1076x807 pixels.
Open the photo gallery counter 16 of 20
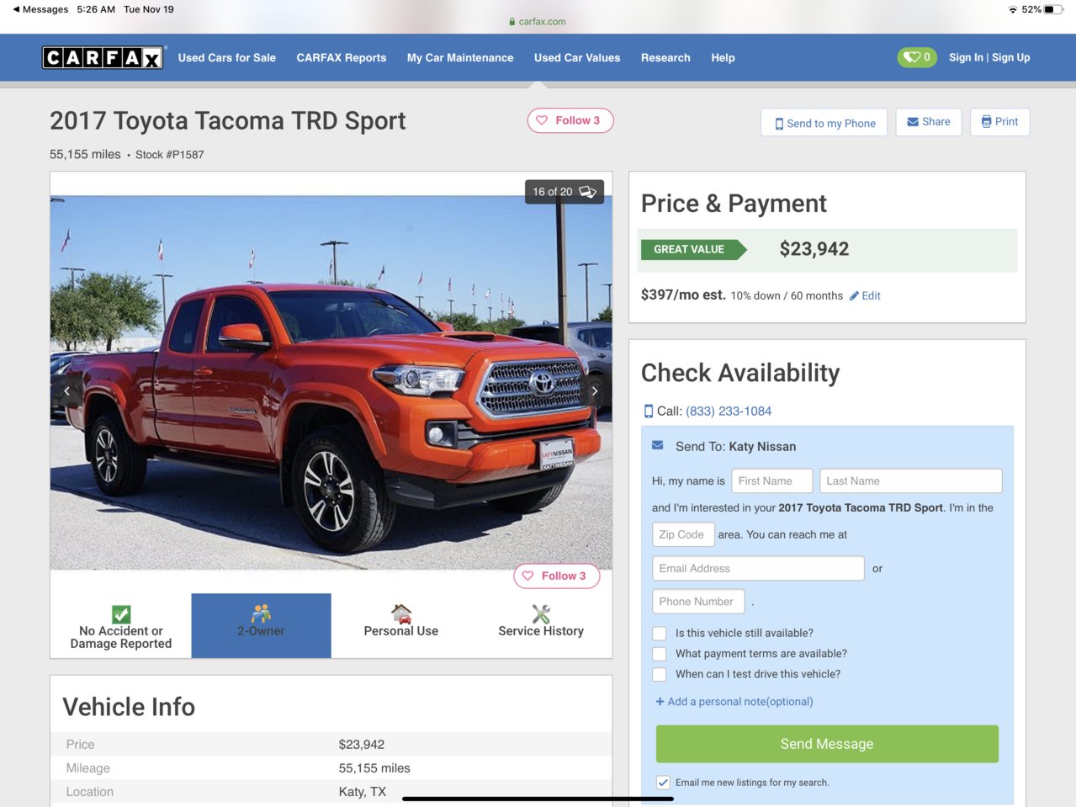565,192
